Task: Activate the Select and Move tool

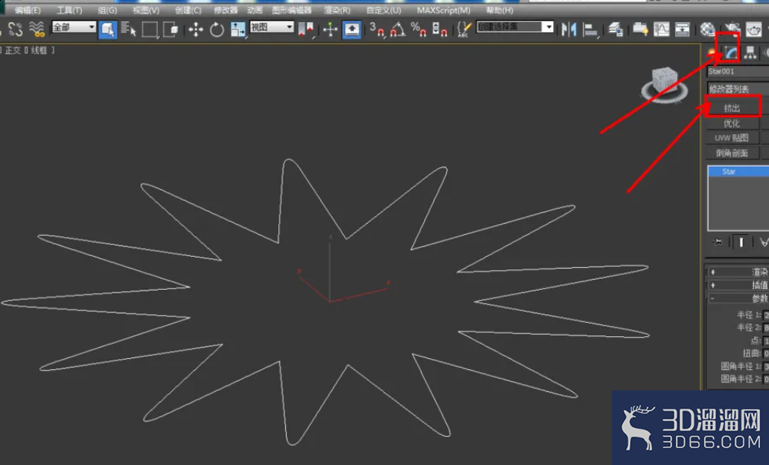Action: coord(196,29)
